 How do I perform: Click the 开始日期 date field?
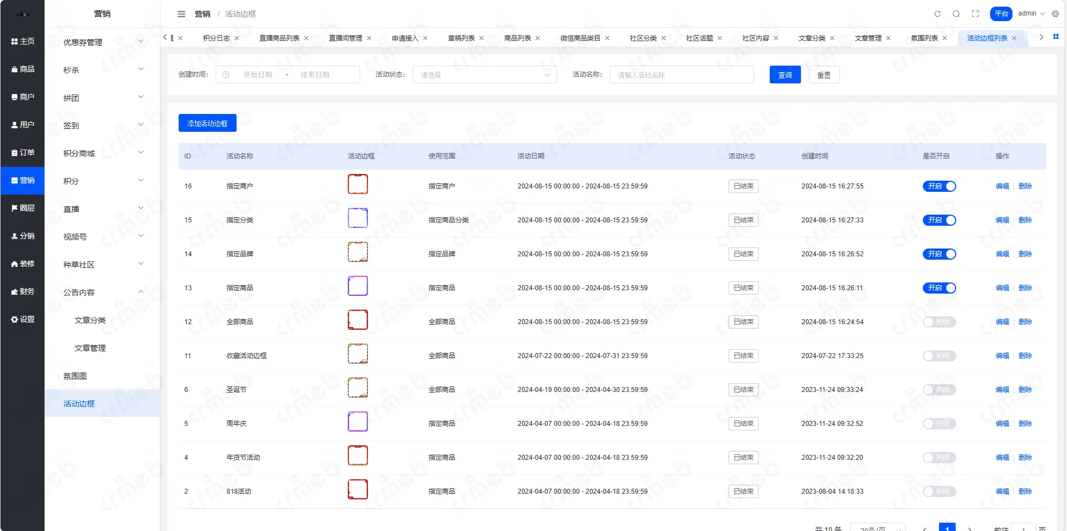point(257,75)
